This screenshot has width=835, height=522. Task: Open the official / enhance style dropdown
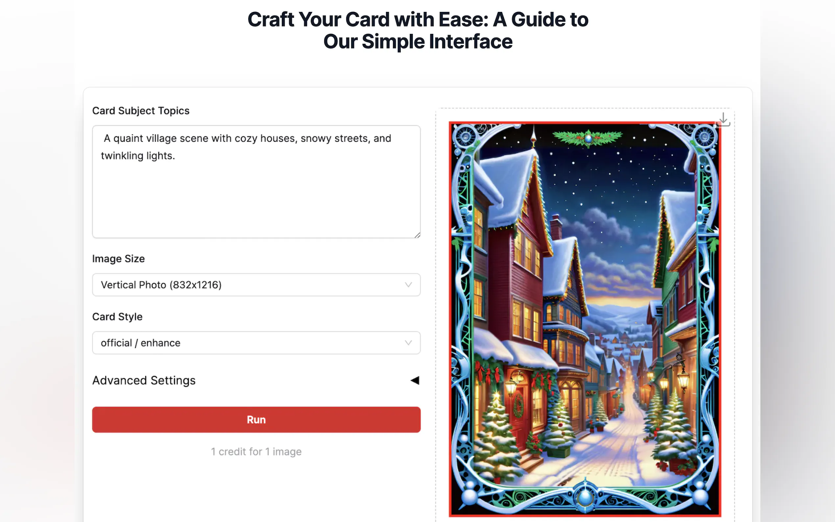[x=256, y=343]
